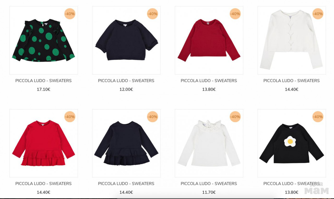Click the -40% badge on fried egg sweater
The image size is (334, 199).
[318, 117]
